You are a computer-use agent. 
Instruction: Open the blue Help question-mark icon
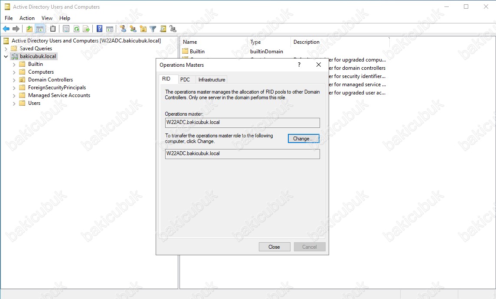click(99, 29)
